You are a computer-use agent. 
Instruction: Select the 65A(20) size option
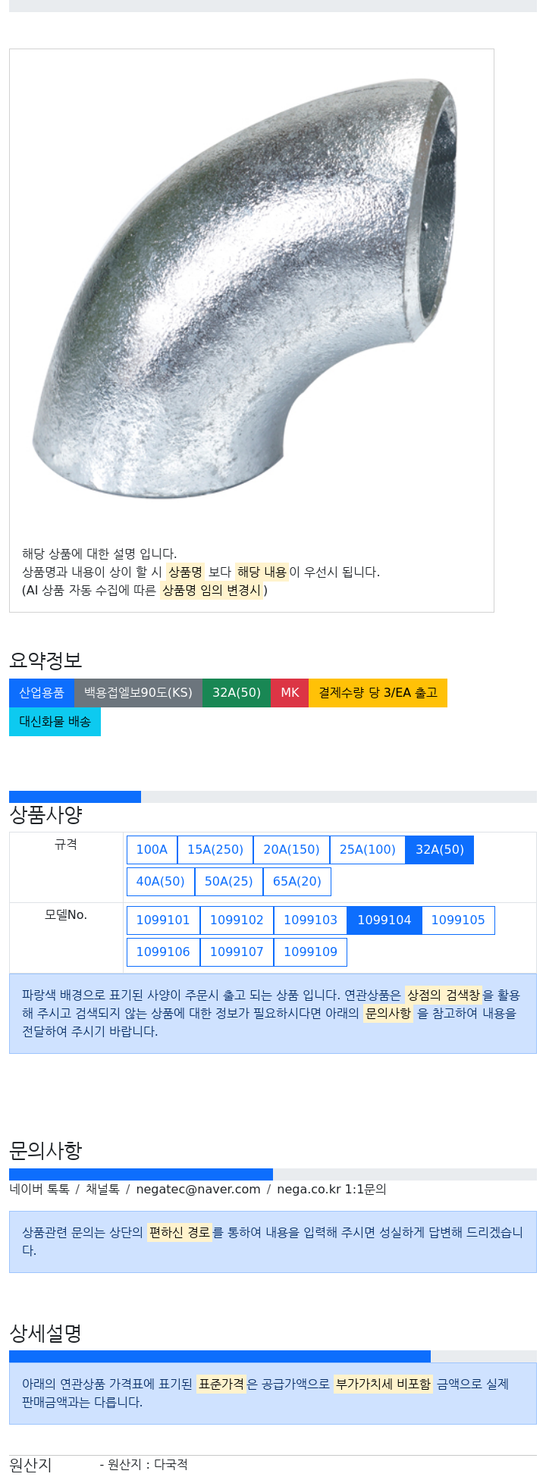coord(297,882)
